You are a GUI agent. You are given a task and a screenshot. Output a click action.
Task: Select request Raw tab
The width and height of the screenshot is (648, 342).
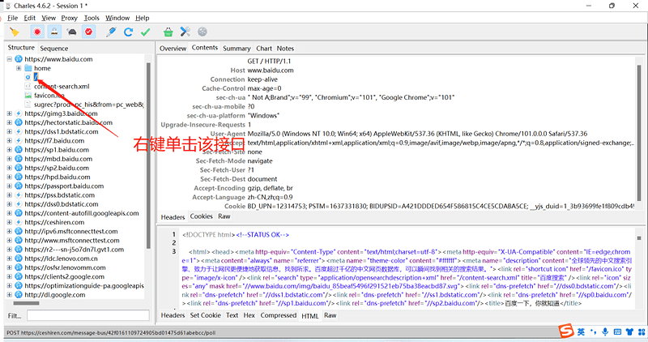tap(224, 216)
